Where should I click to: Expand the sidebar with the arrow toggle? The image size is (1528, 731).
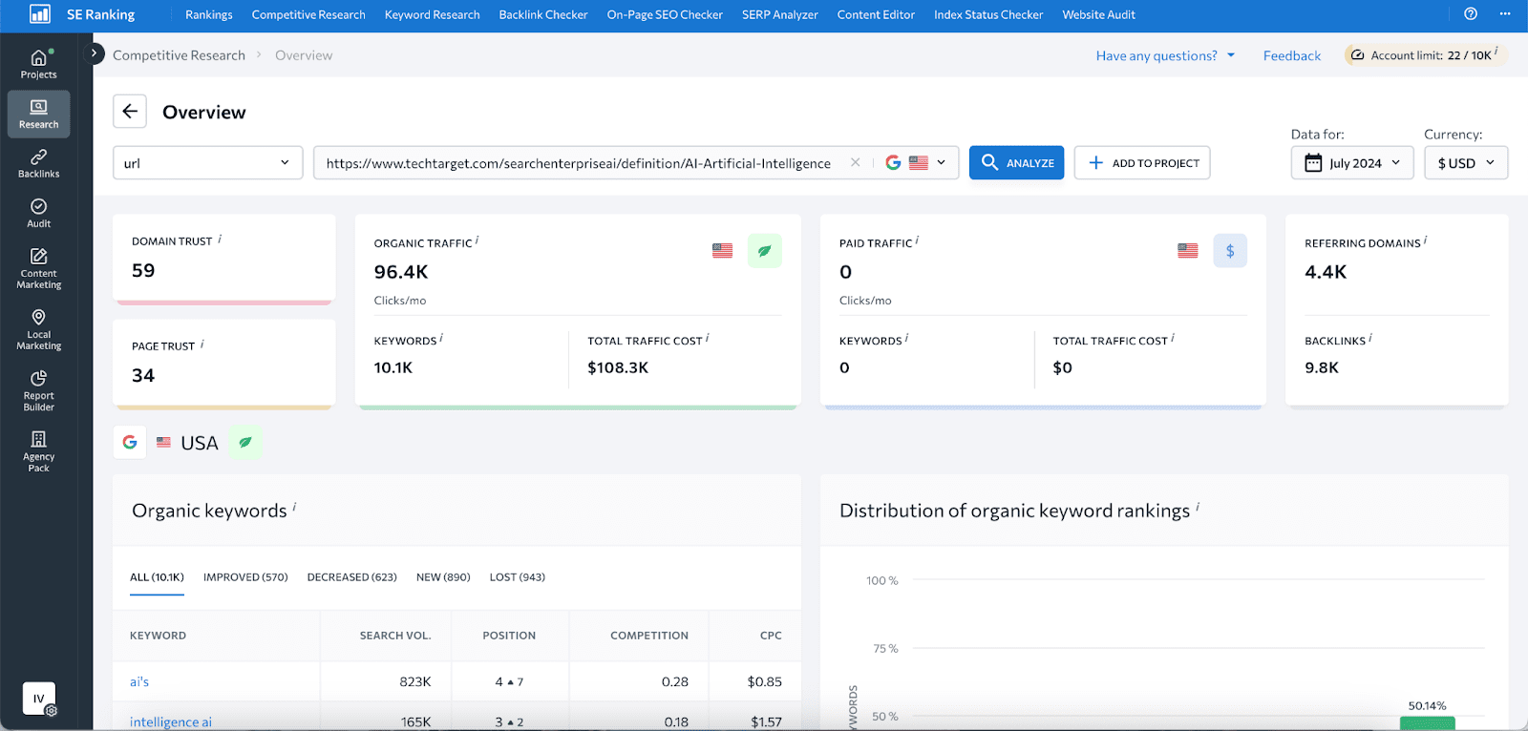click(x=94, y=53)
